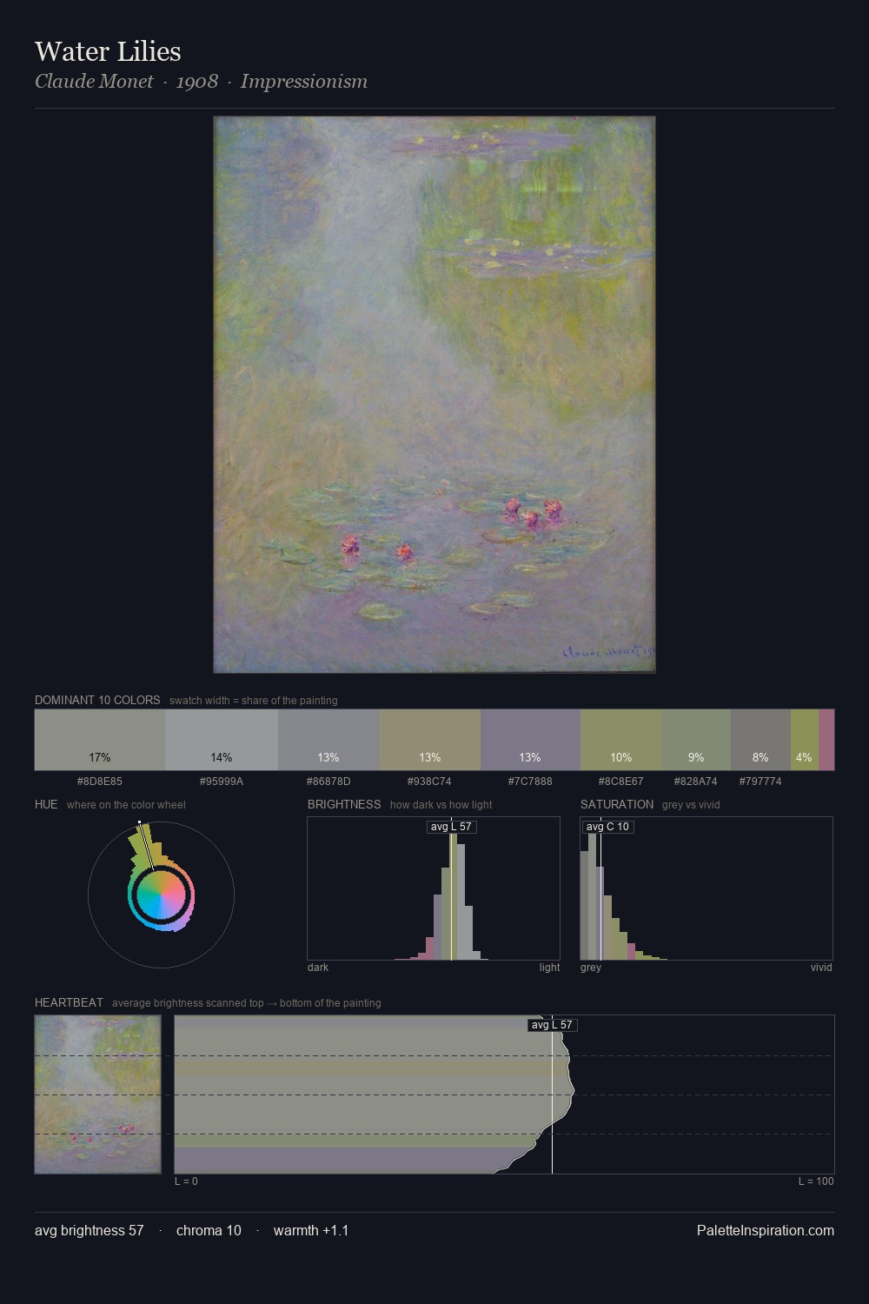Click 'warmth +1.1' in footer
Viewport: 869px width, 1304px height.
pyautogui.click(x=311, y=1230)
